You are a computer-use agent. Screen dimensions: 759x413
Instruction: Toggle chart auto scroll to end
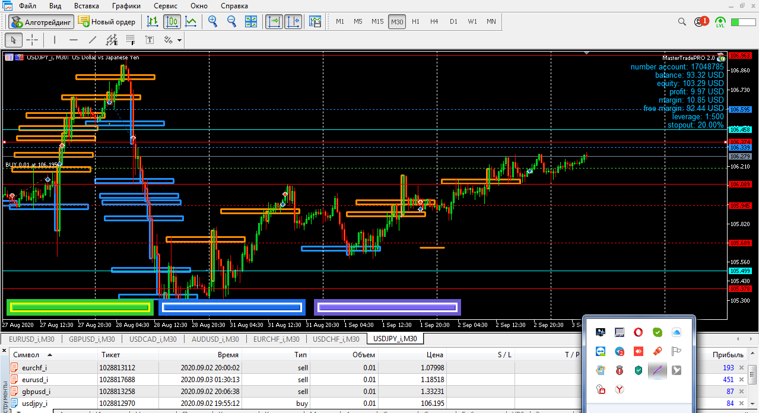[274, 22]
